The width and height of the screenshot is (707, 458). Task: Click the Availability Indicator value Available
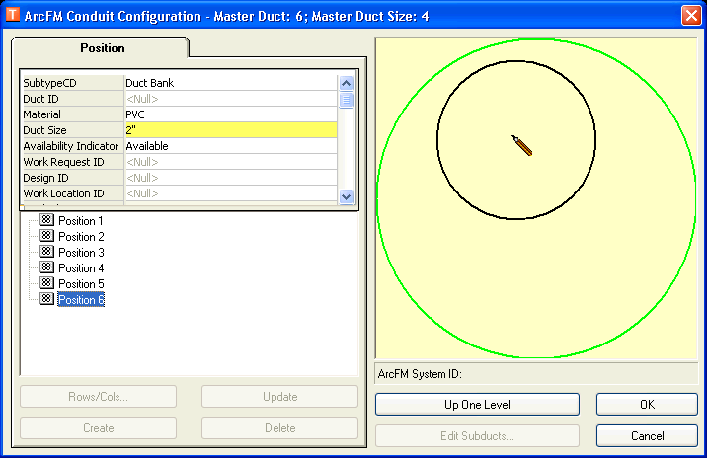(230, 146)
